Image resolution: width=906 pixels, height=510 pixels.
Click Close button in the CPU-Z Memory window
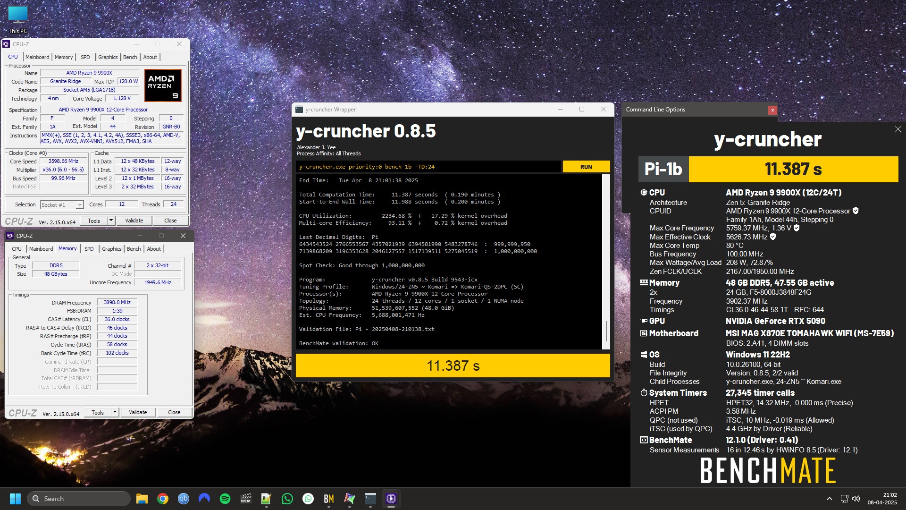174,412
